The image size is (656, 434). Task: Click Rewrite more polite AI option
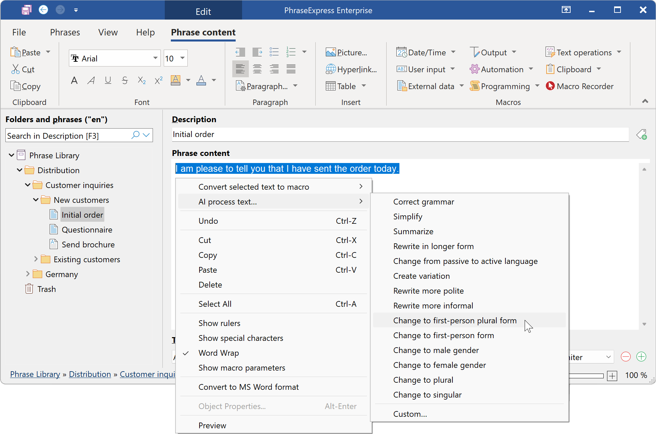(428, 291)
